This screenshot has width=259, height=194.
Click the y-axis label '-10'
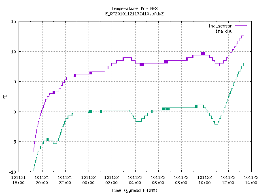pyautogui.click(x=13, y=172)
